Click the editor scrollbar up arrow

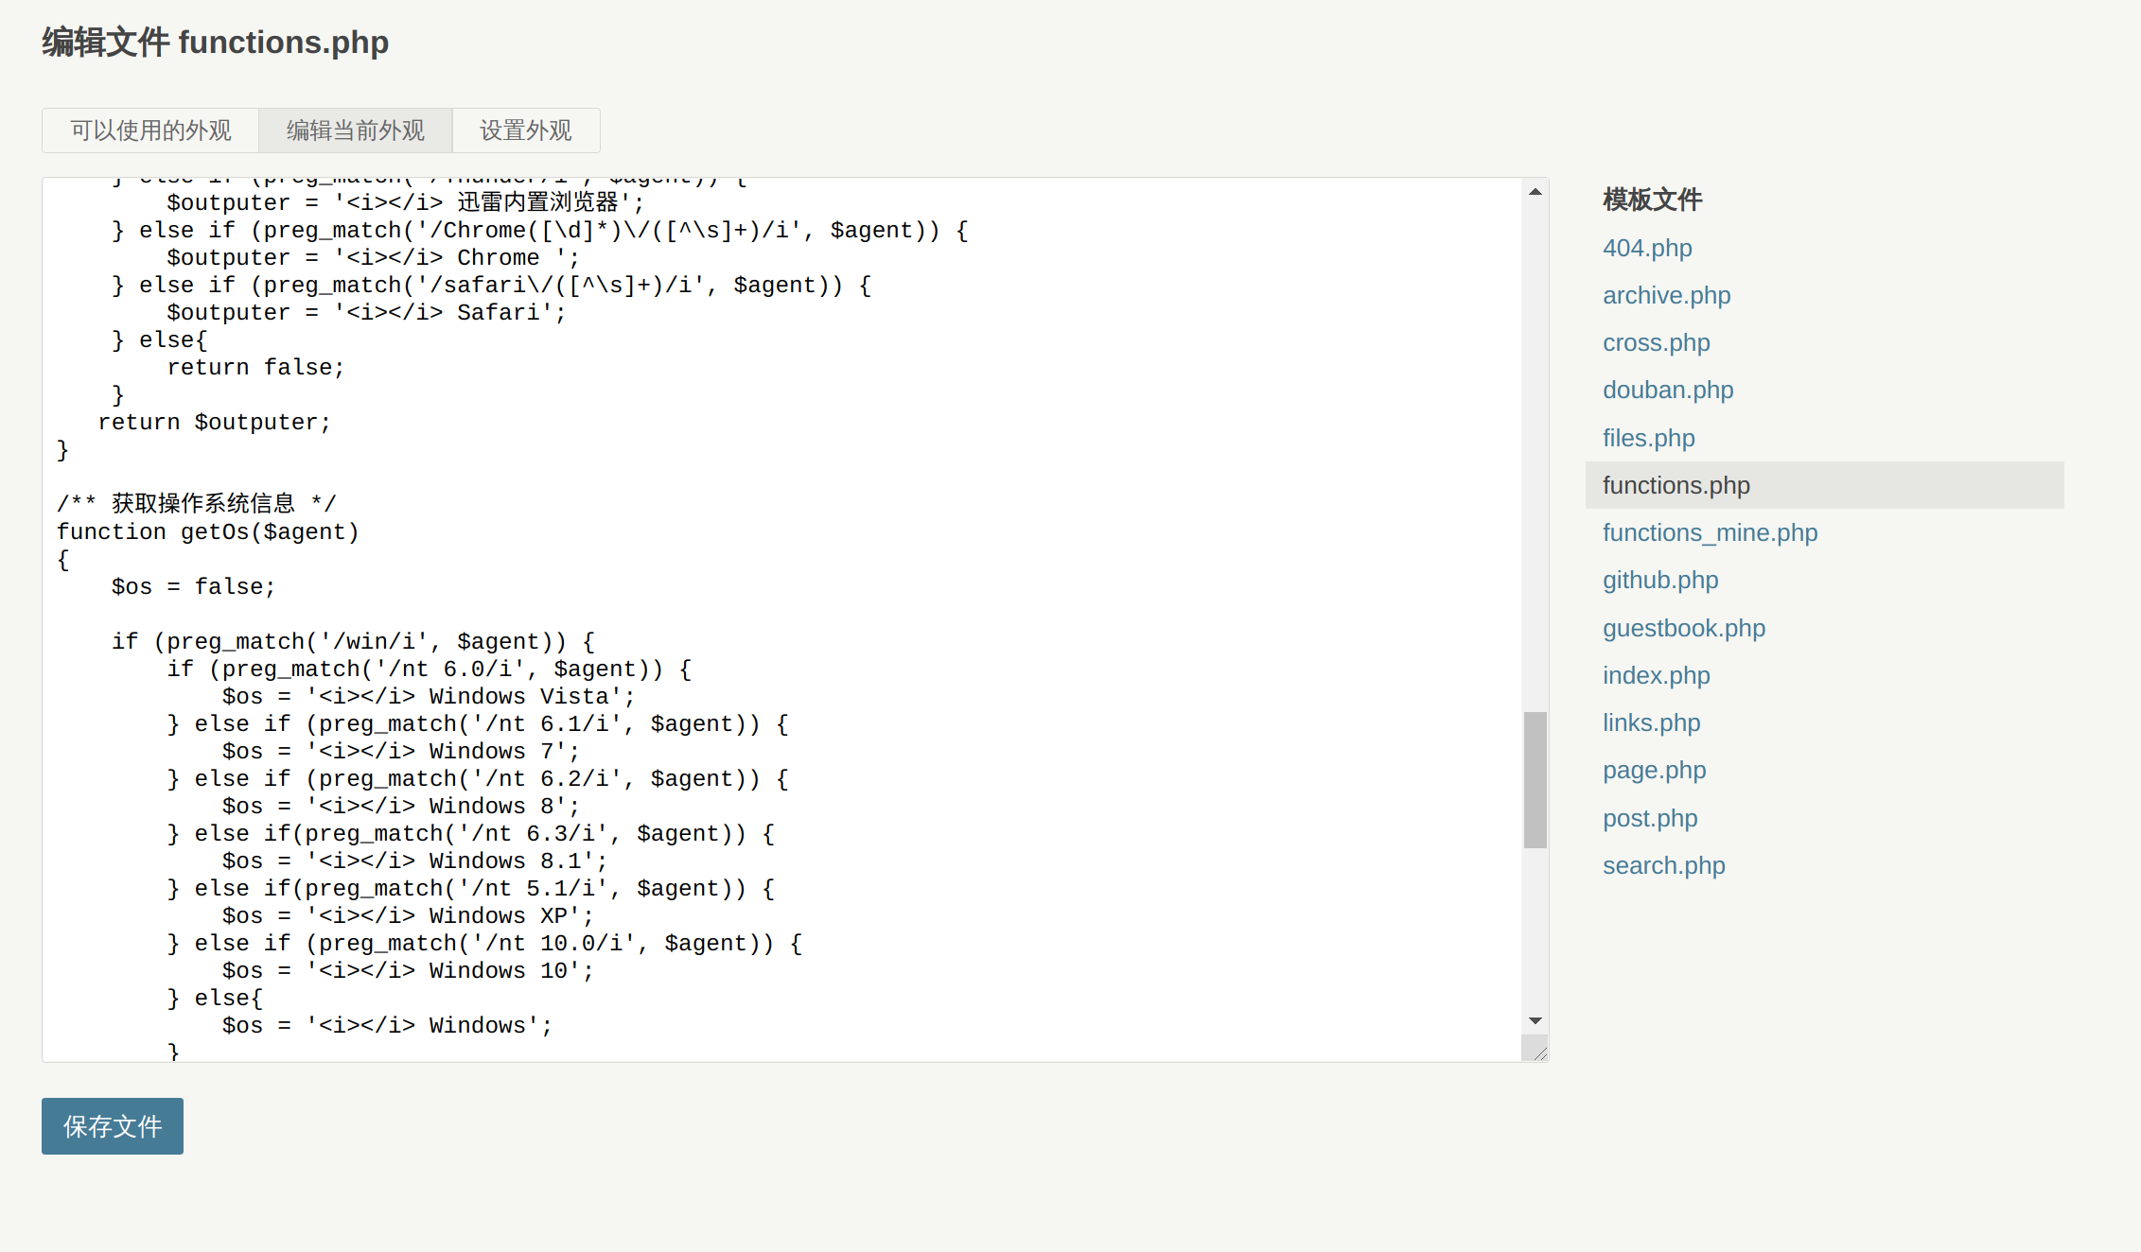point(1535,192)
